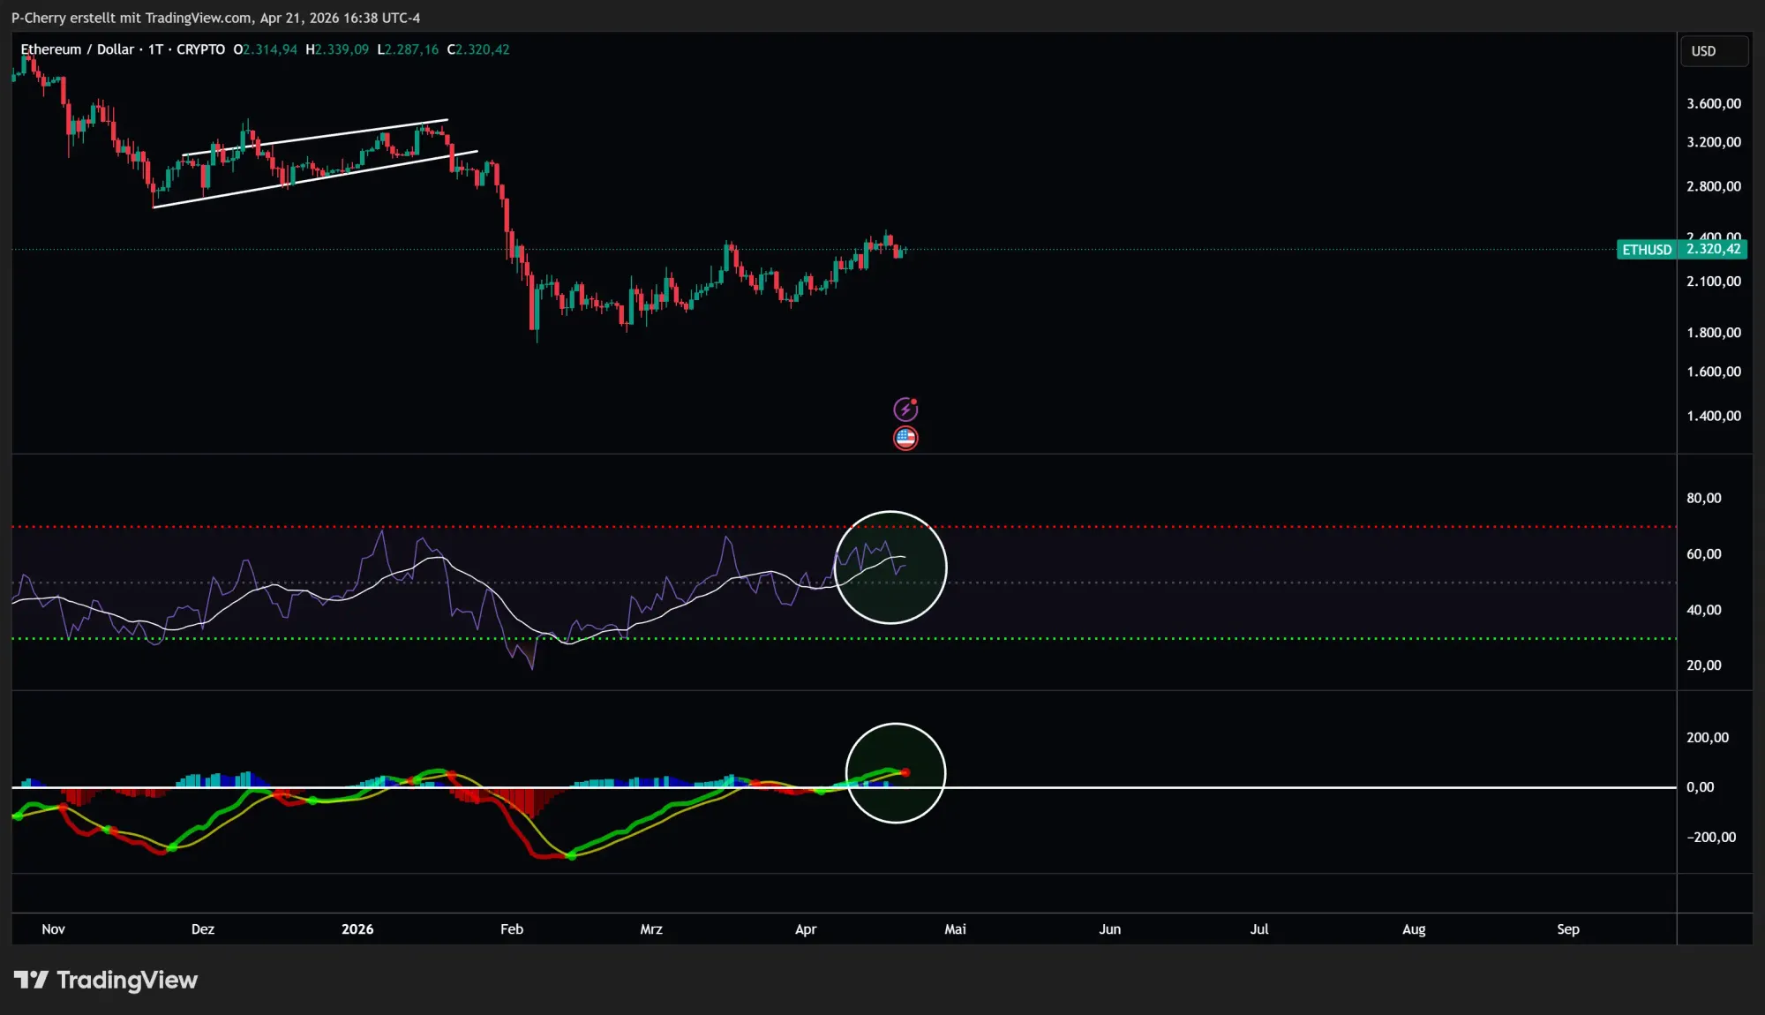
Task: Click the 1T interval in the chart legend
Action: click(155, 49)
